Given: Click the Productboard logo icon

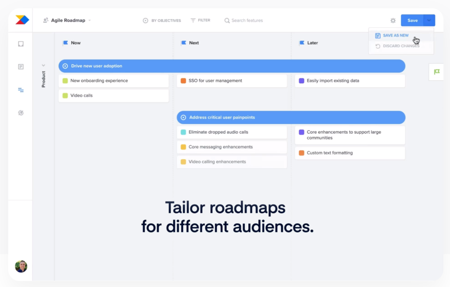Looking at the screenshot, I should pyautogui.click(x=22, y=20).
